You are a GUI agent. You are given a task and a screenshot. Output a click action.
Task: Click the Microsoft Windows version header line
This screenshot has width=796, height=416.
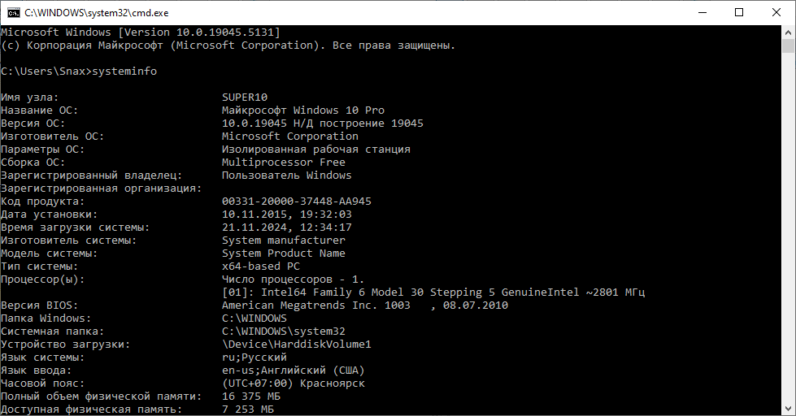140,32
